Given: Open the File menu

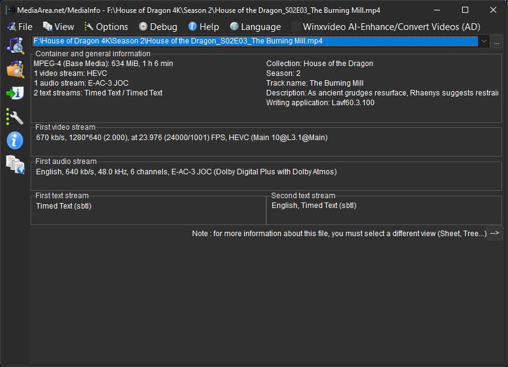Looking at the screenshot, I should pos(20,26).
